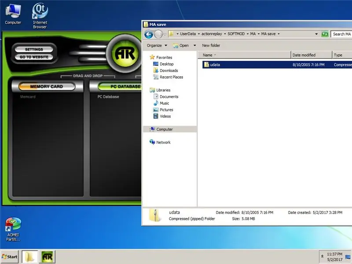Expand arrow after MA save breadcrumb
352x264 pixels.
(279, 34)
